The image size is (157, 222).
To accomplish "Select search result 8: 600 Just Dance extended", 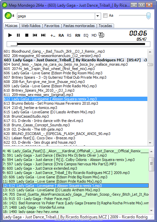I will [x=76, y=168].
